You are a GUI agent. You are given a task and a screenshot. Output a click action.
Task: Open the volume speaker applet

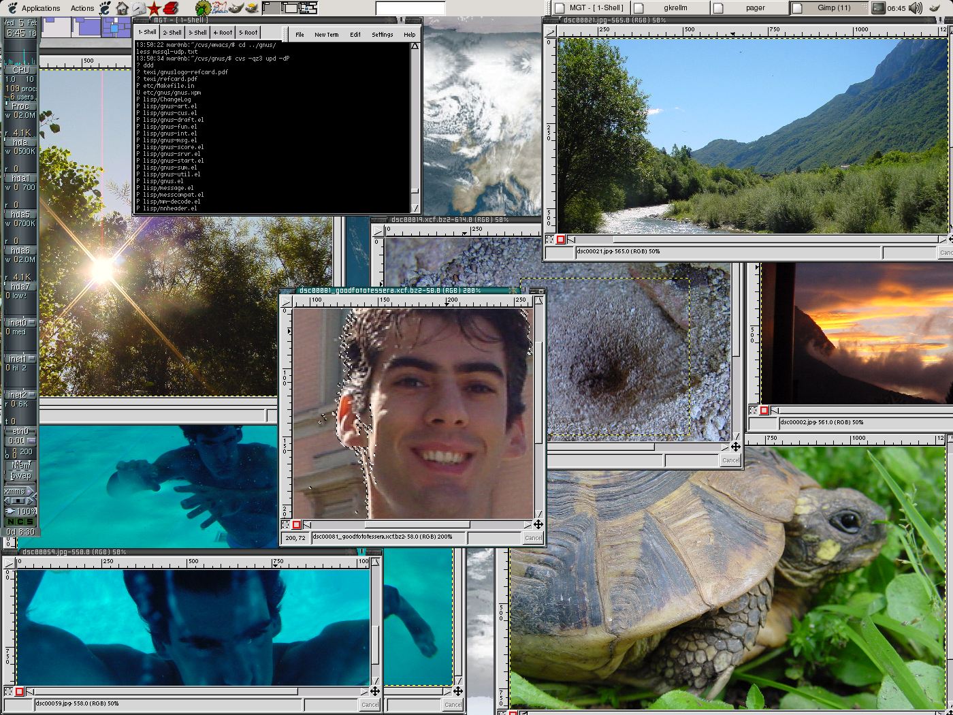(x=916, y=8)
